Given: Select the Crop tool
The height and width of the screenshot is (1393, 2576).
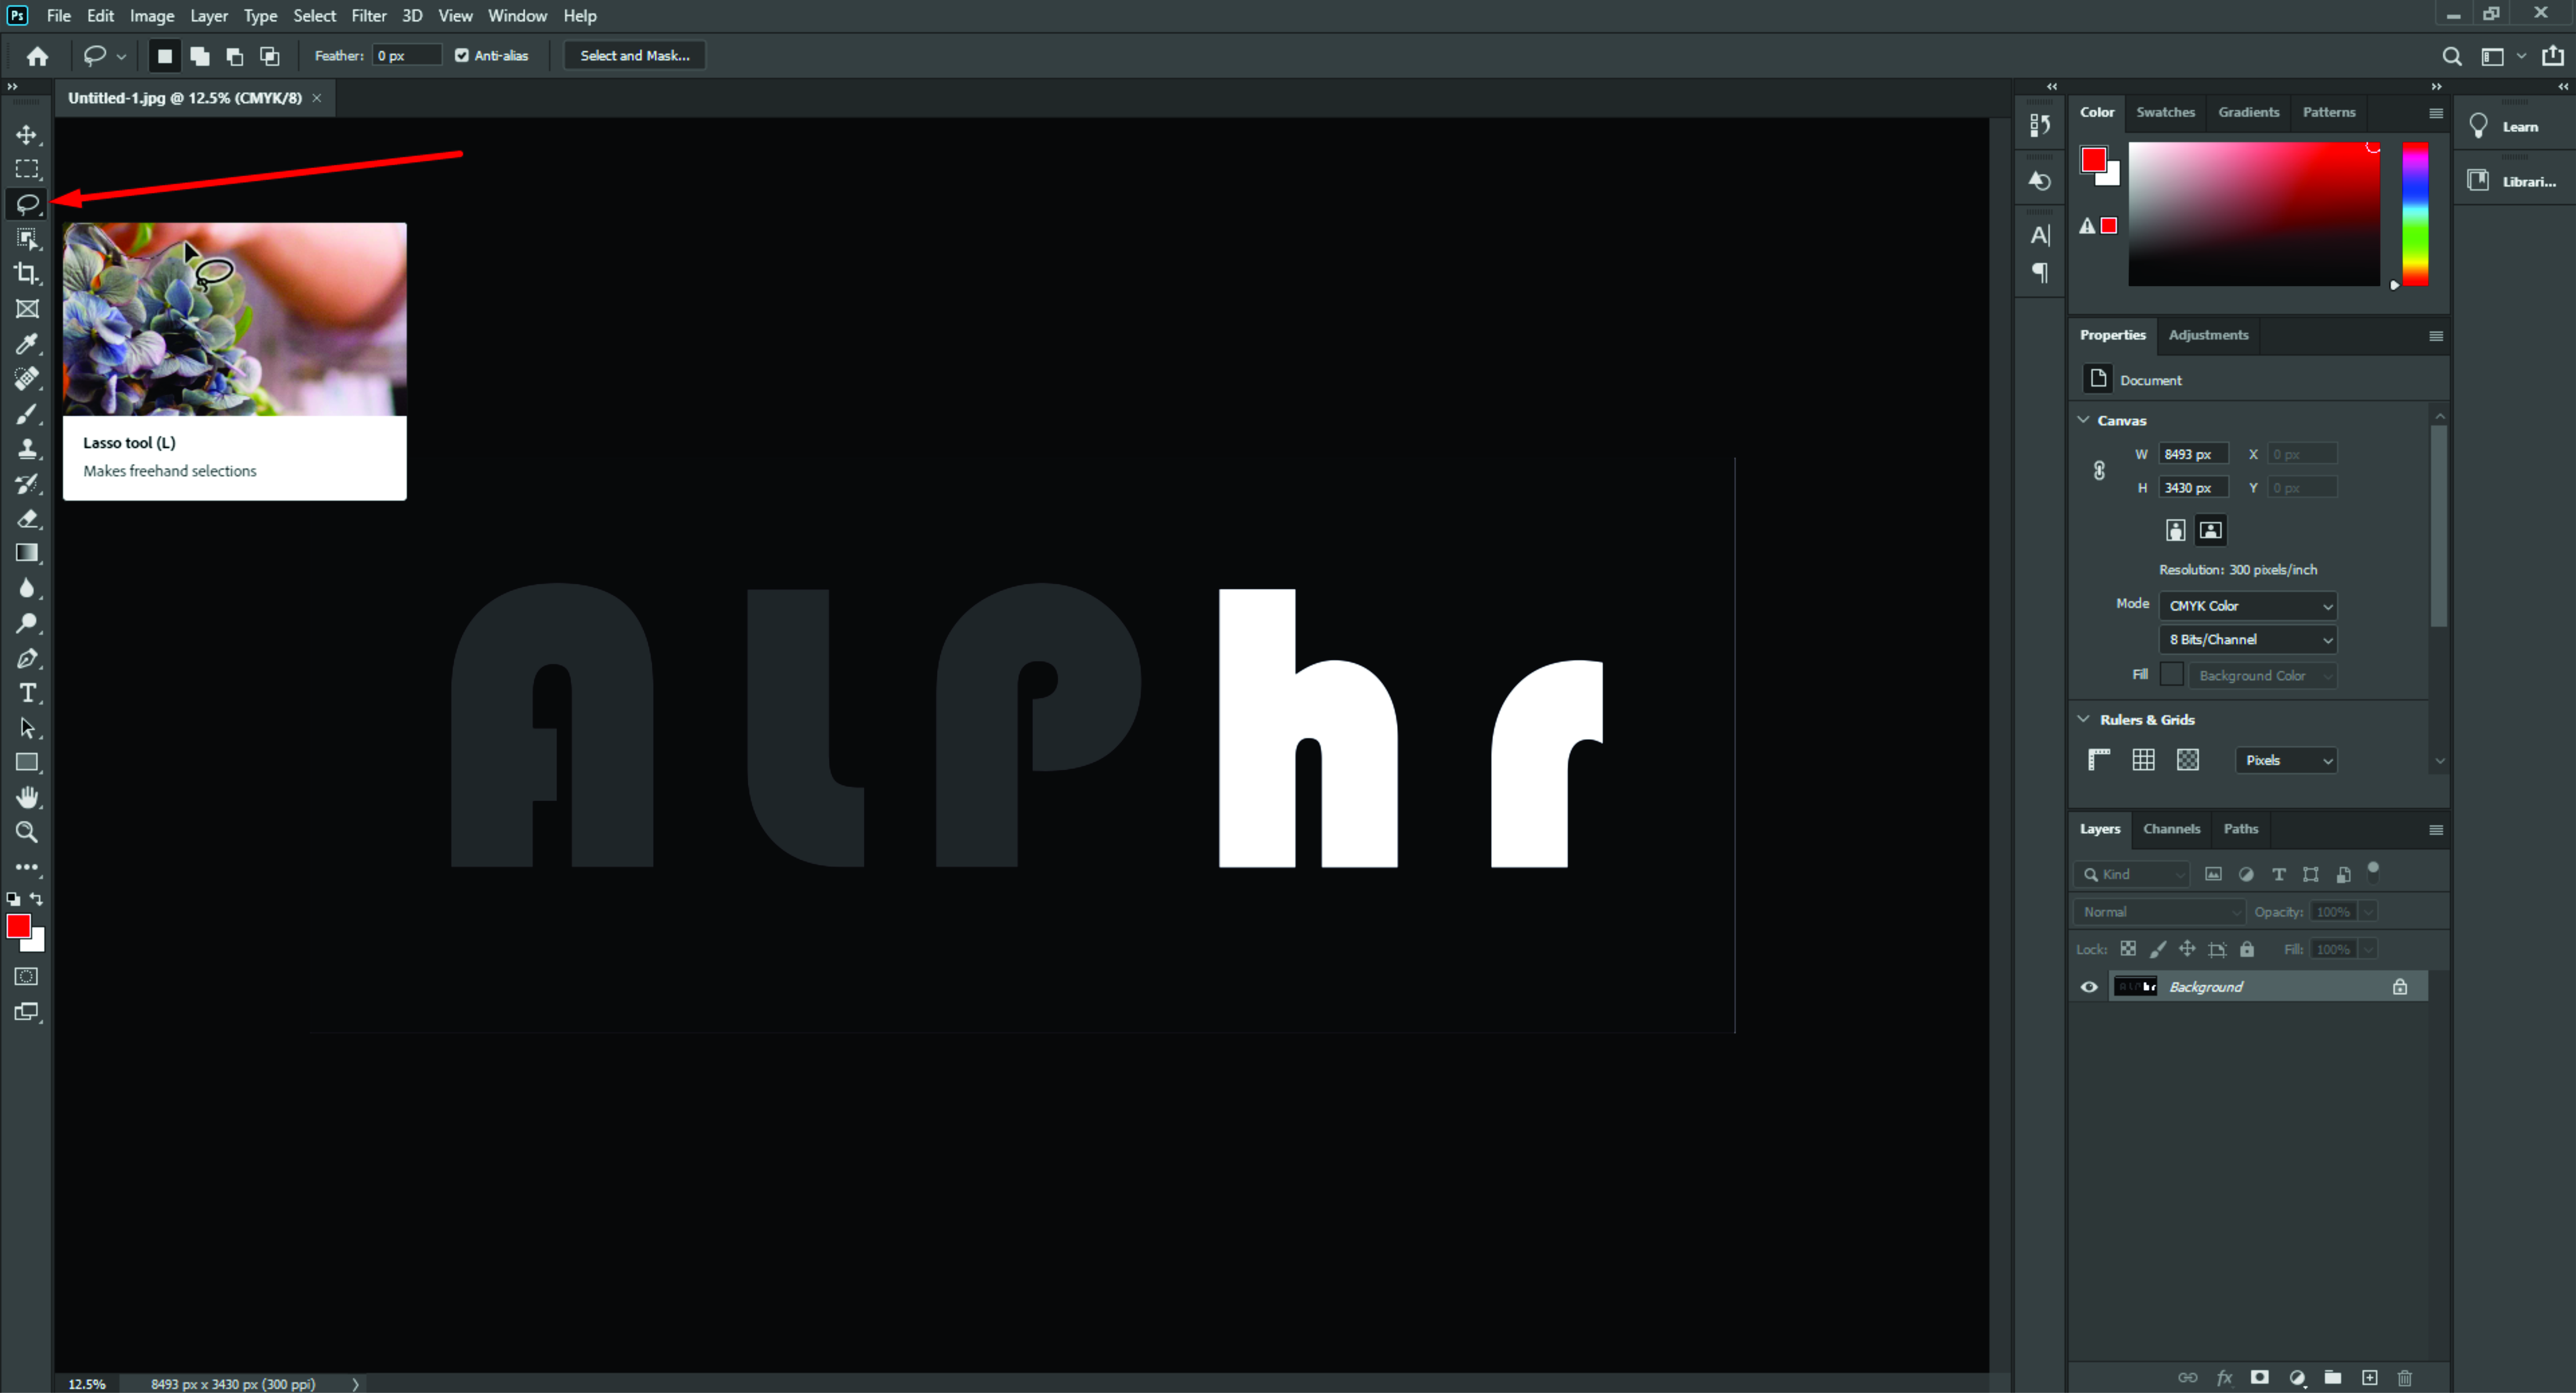Looking at the screenshot, I should click(27, 273).
